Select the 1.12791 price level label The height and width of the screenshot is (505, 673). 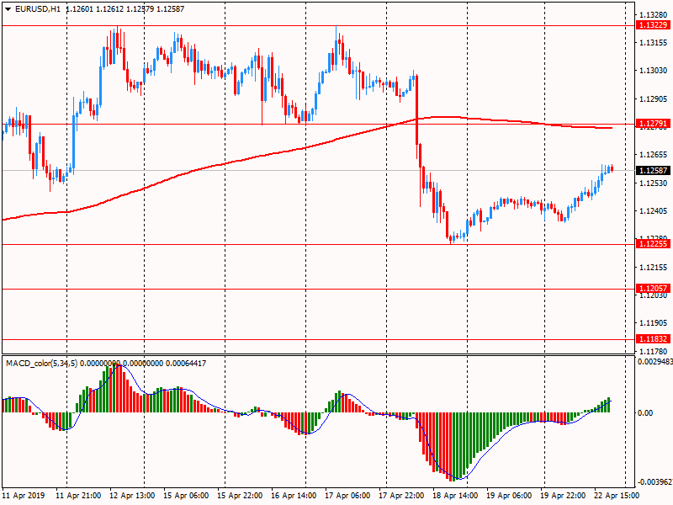(654, 124)
